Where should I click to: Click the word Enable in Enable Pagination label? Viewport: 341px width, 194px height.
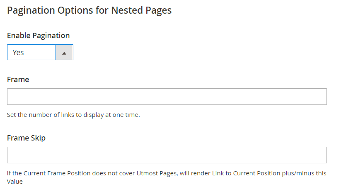[x=19, y=36]
